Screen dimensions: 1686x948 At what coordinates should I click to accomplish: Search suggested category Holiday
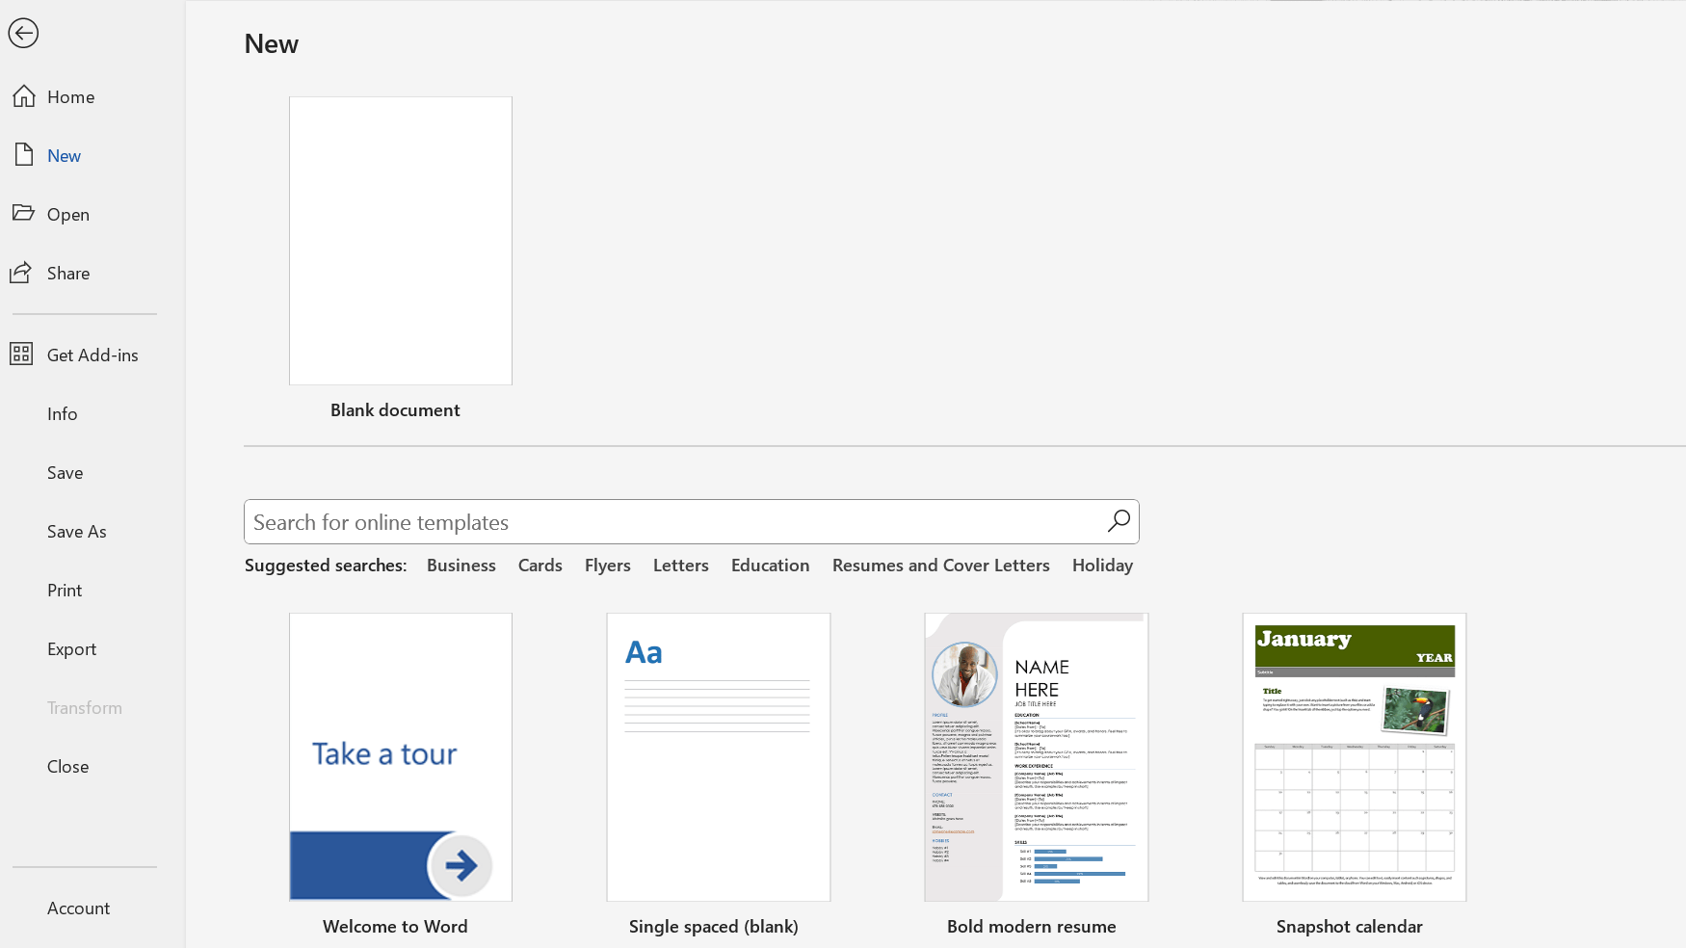coord(1103,566)
